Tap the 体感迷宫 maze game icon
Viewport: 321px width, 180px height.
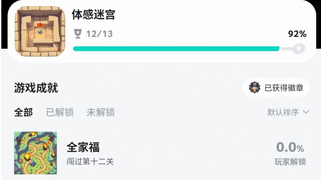[x=40, y=31]
